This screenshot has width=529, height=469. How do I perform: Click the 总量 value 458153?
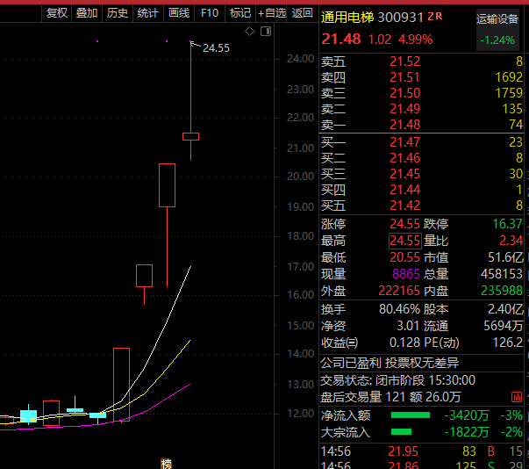501,274
